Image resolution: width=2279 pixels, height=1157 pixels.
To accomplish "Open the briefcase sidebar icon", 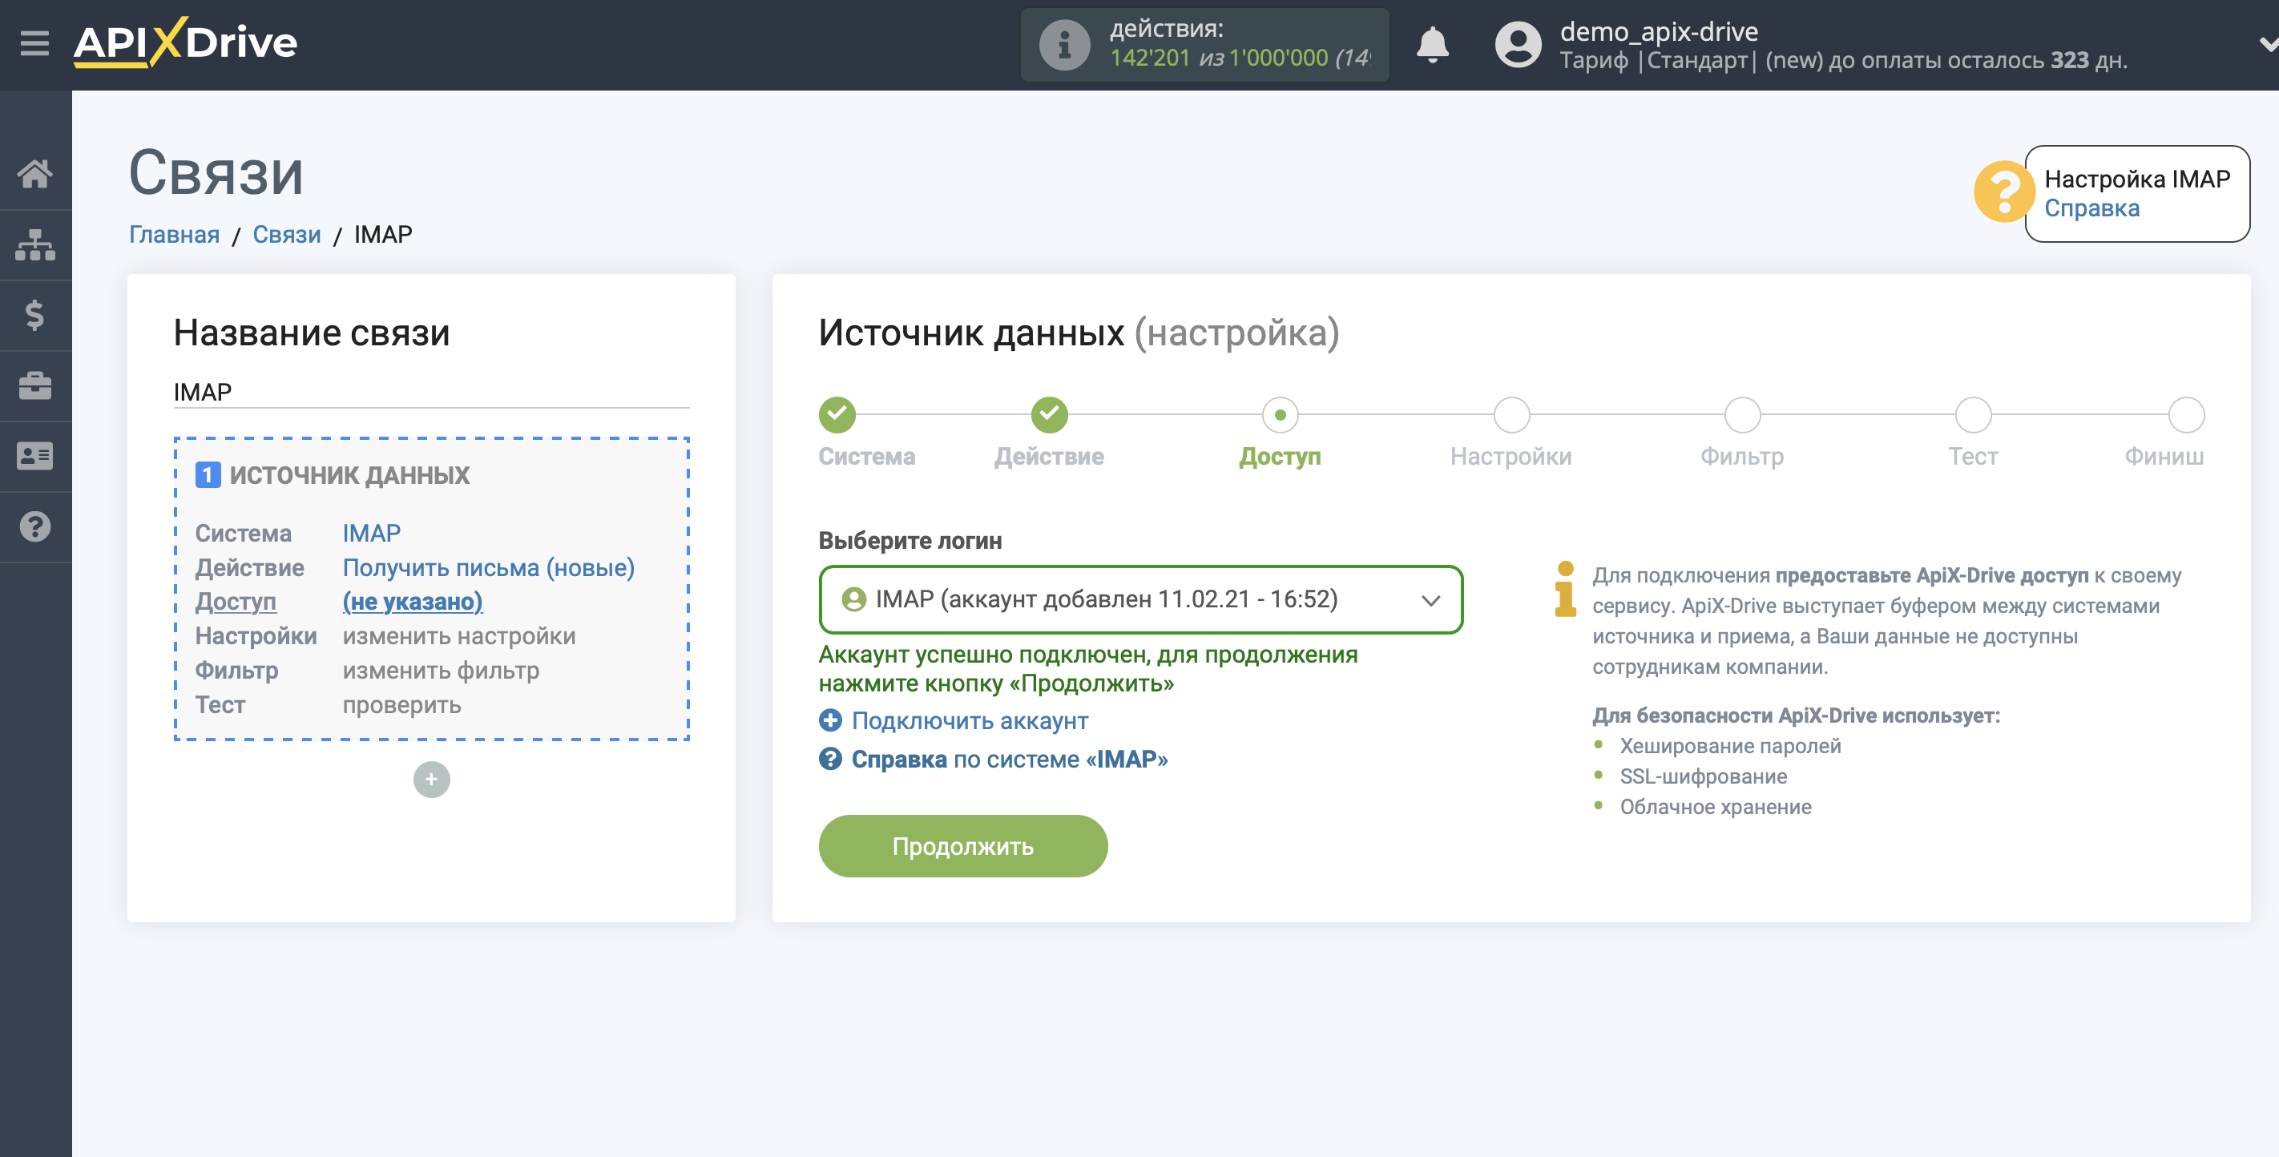I will point(34,385).
